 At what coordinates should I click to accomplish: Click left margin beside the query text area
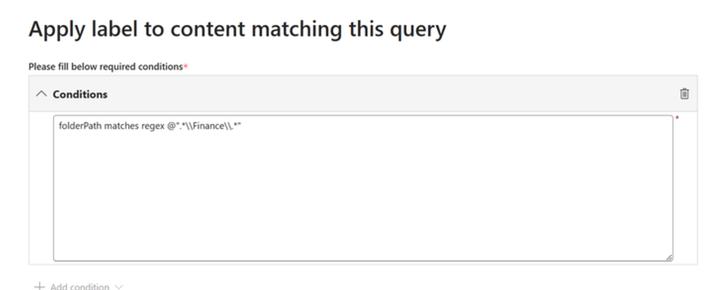[x=41, y=188]
